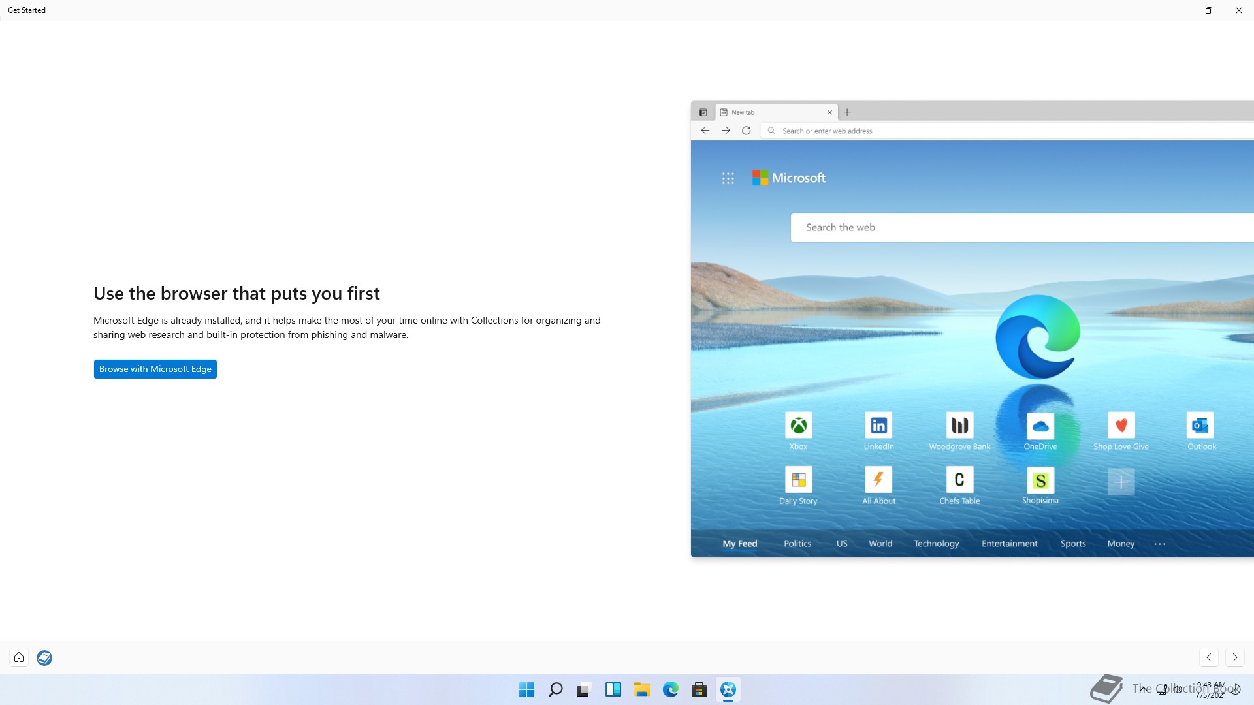1254x705 pixels.
Task: Minimize the Get Started window
Action: tap(1179, 10)
